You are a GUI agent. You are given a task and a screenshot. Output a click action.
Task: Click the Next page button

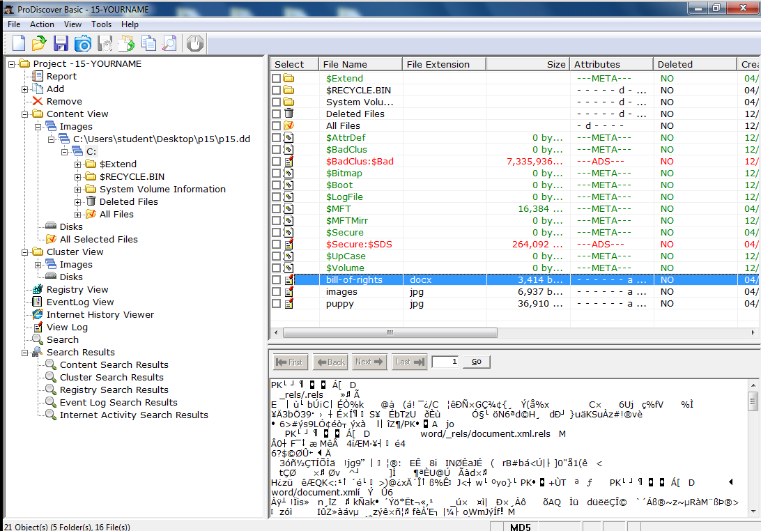click(369, 362)
